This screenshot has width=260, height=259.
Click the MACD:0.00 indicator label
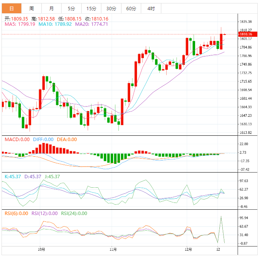pyautogui.click(x=17, y=140)
